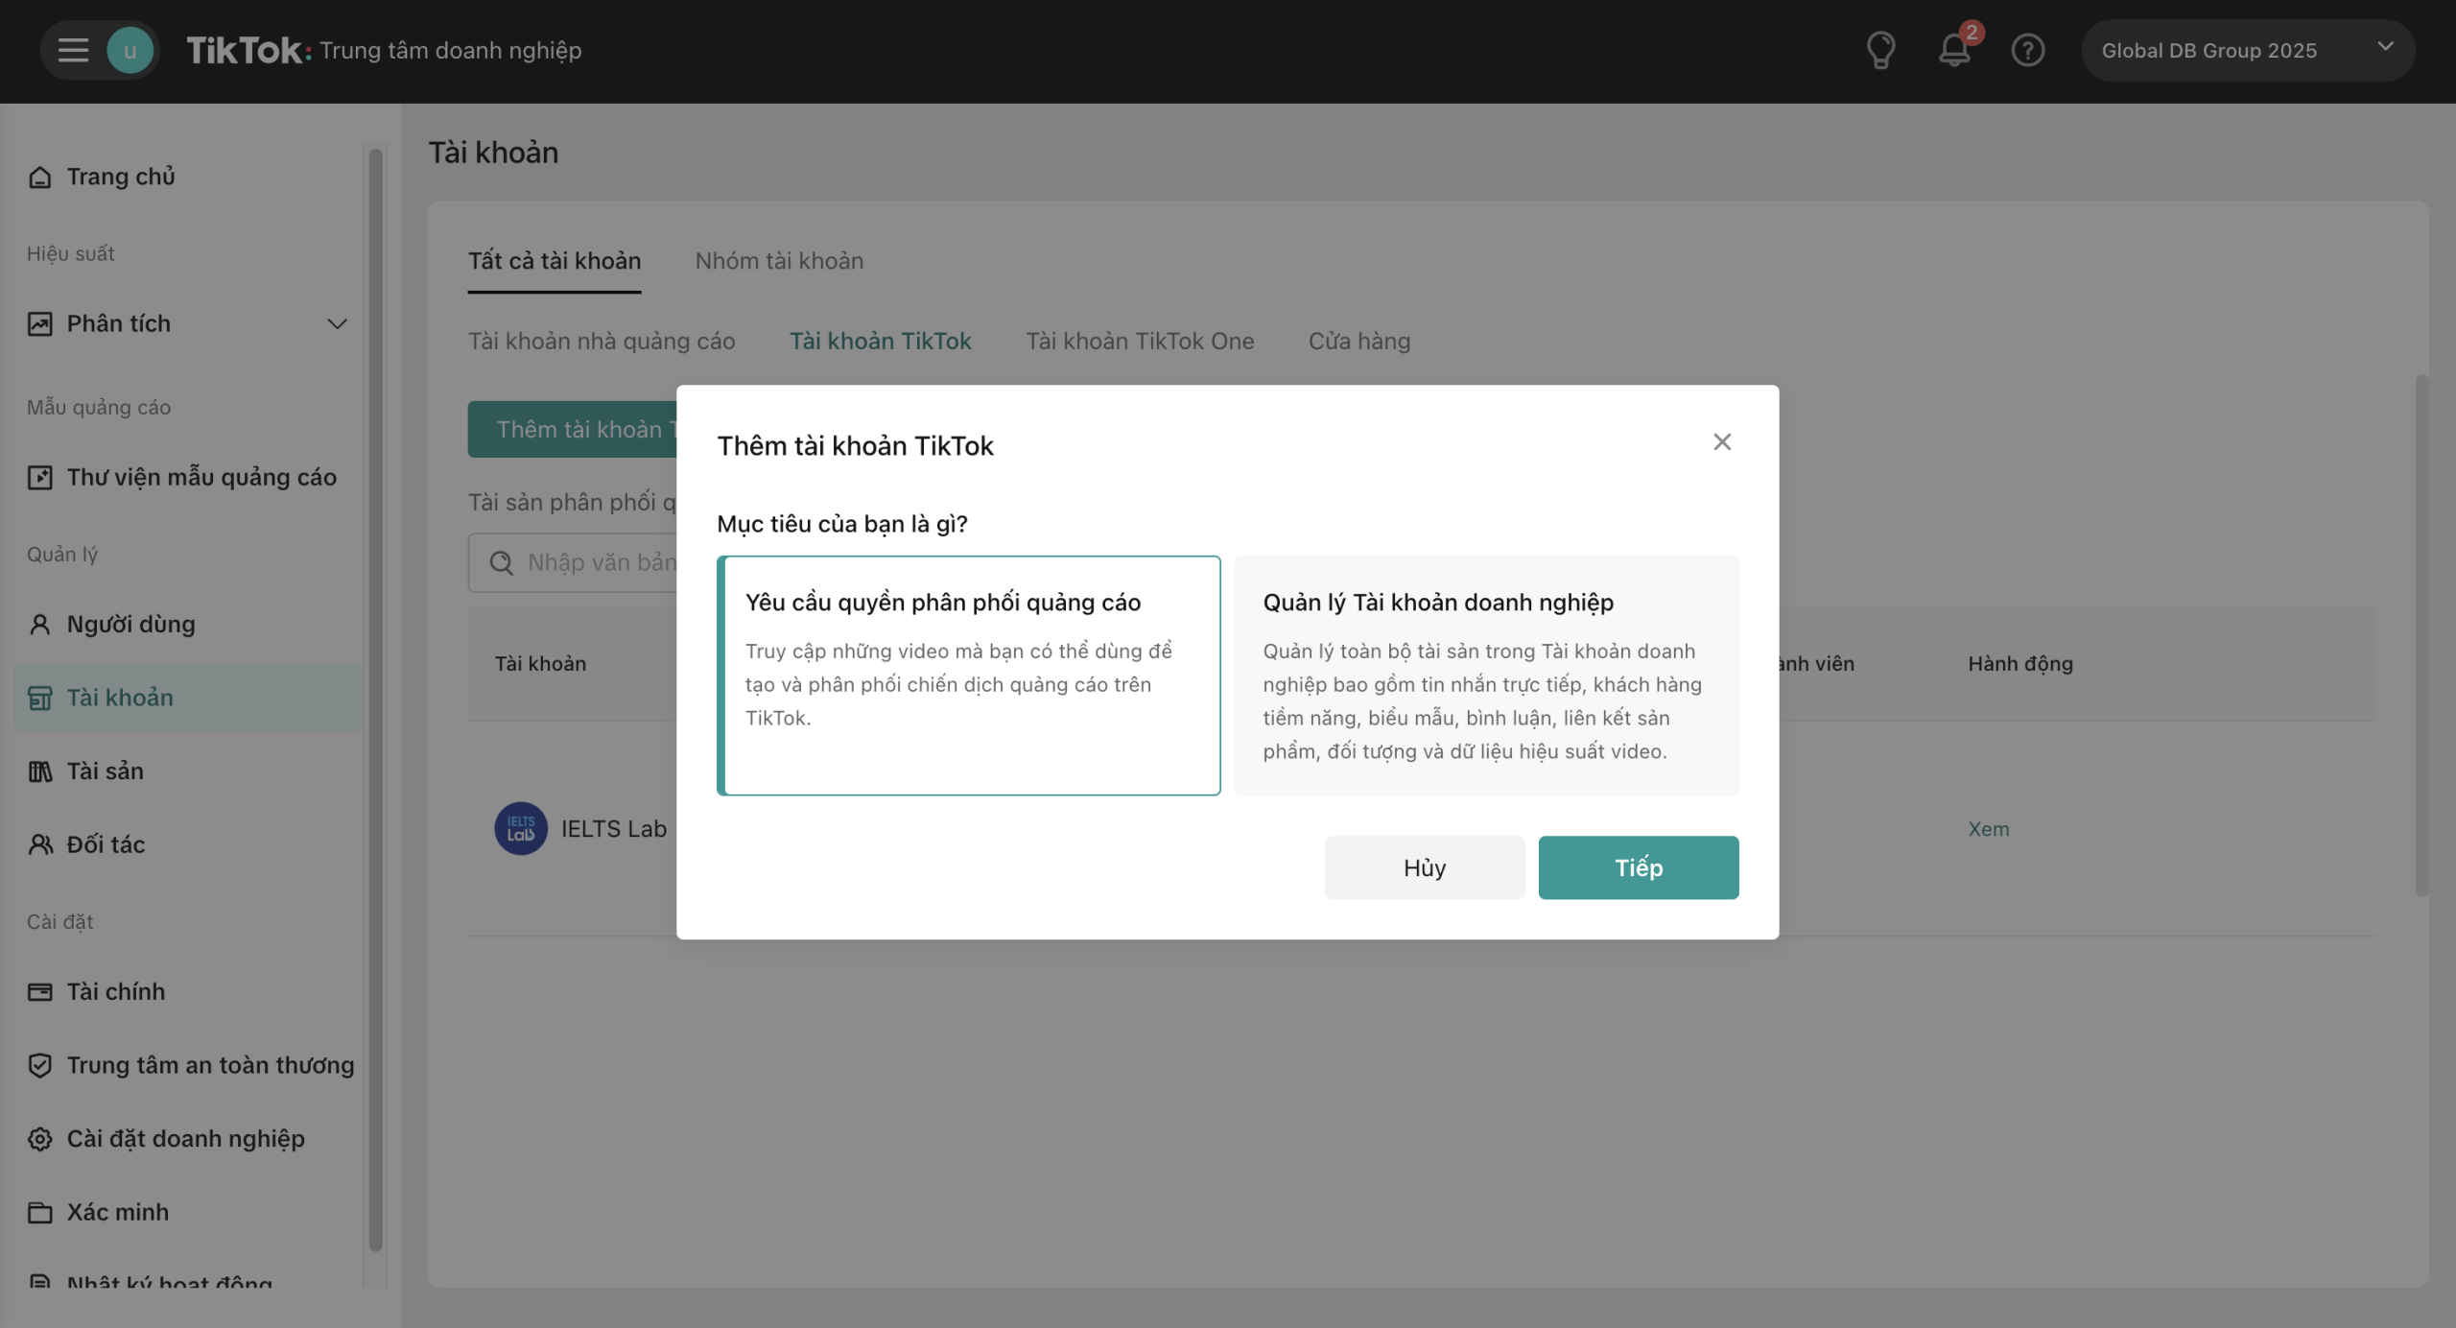The image size is (2456, 1328).
Task: Open Thư viện mẫu quảng cáo icon
Action: pyautogui.click(x=40, y=477)
